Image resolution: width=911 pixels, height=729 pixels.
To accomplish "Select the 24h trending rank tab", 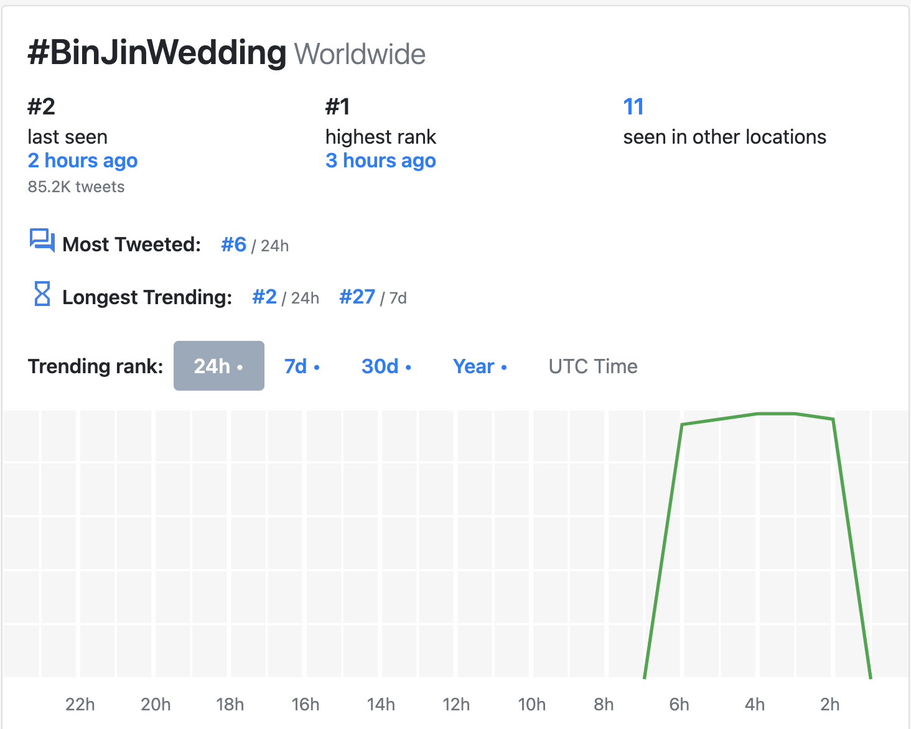I will tap(219, 366).
